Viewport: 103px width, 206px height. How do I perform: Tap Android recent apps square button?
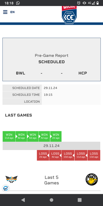pos(79,200)
